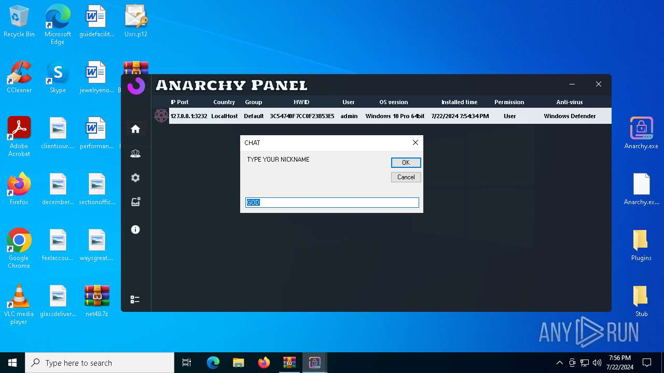Select the Usrs.p12 certificate file
The height and width of the screenshot is (373, 664).
pos(136,22)
